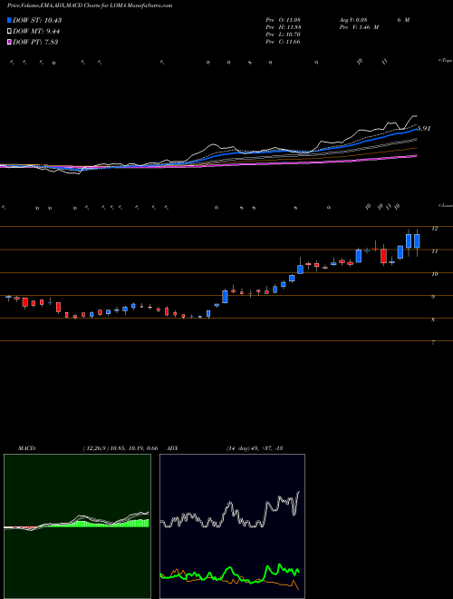Click the 9 price axis label

point(433,297)
